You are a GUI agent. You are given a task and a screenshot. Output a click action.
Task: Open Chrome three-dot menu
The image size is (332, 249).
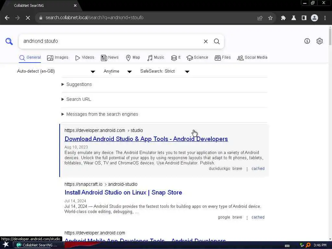pos(325,18)
